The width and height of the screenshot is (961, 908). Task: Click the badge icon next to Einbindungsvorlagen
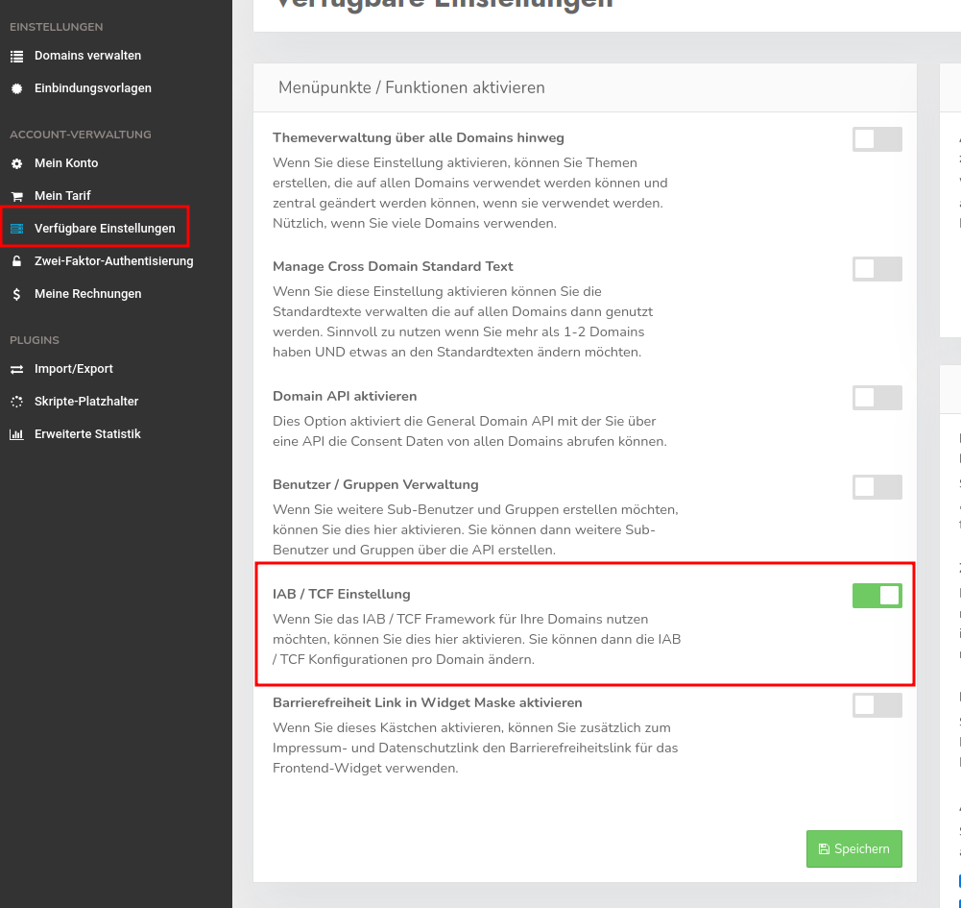tap(16, 88)
